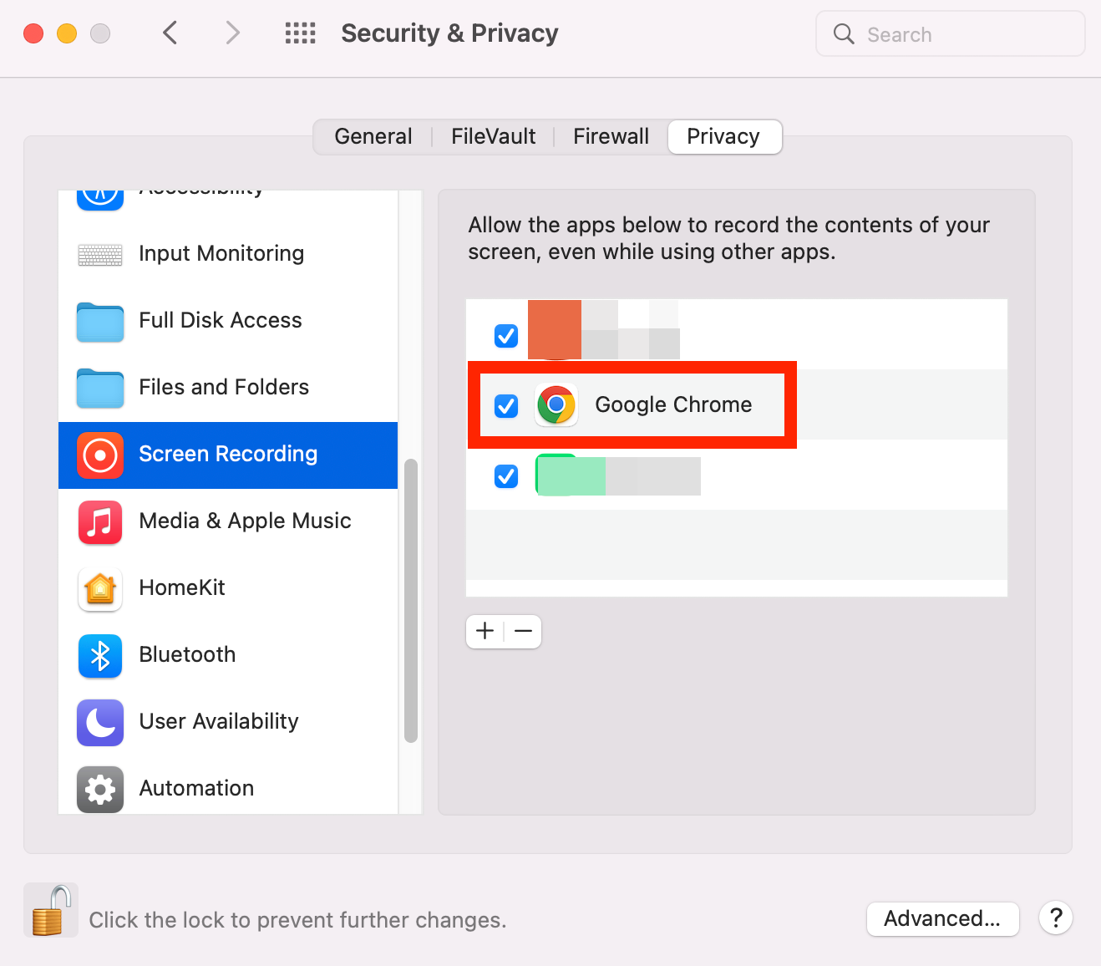Show all preferences grid
Image resolution: width=1101 pixels, height=966 pixels.
[301, 33]
